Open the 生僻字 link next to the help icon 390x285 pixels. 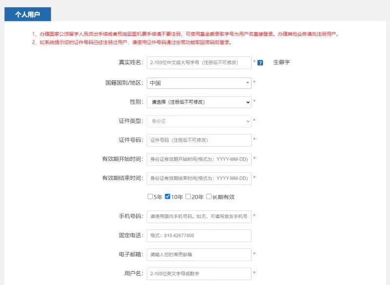coord(282,62)
